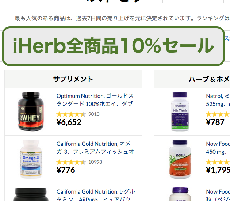Click the Optimum Nutrition Gold Standard Whey title
The height and width of the screenshot is (201, 230).
[x=95, y=100]
